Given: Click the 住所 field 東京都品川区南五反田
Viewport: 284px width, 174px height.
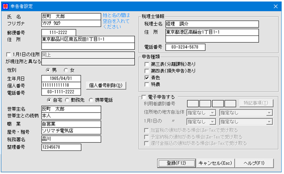Looking at the screenshot, I should point(88,39).
